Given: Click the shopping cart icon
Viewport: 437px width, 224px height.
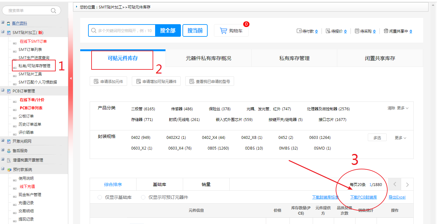Looking at the screenshot, I should tap(223, 31).
